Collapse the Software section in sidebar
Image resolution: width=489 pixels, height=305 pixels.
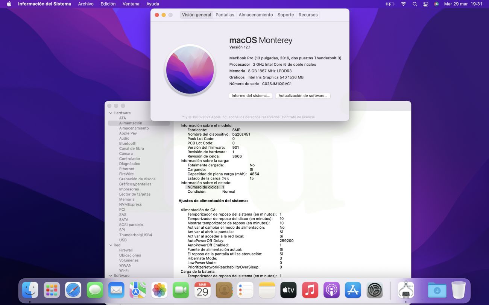[111, 276]
